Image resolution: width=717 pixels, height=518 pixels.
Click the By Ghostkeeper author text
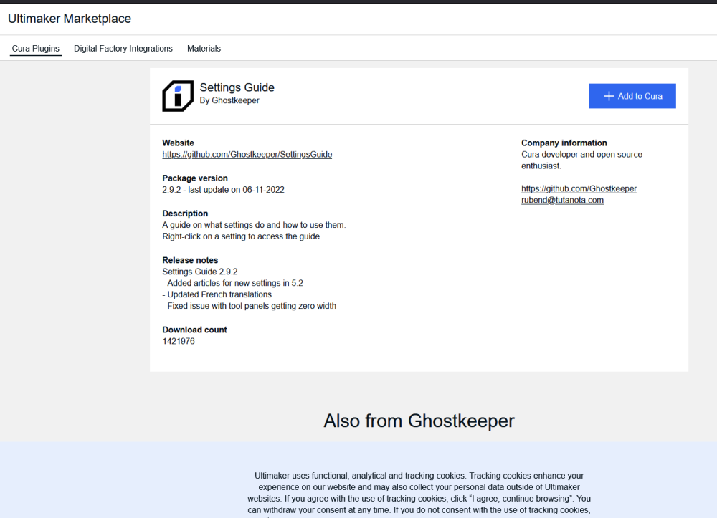point(229,100)
